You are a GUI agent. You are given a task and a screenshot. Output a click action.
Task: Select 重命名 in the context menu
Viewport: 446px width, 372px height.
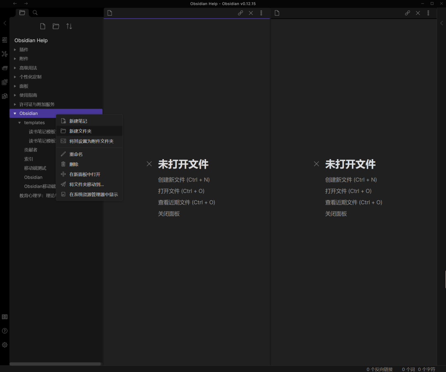(89, 154)
